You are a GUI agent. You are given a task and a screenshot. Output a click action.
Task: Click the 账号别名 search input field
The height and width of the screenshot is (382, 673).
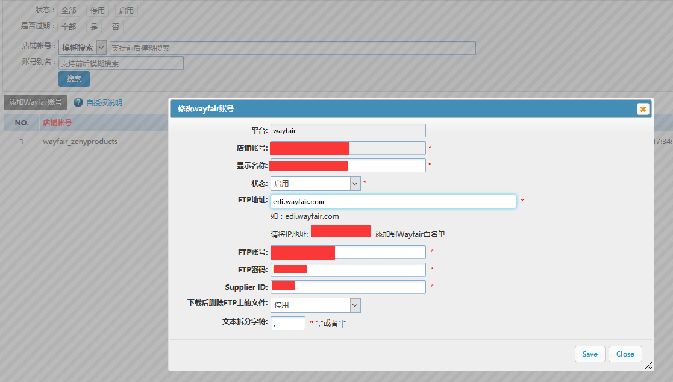121,63
